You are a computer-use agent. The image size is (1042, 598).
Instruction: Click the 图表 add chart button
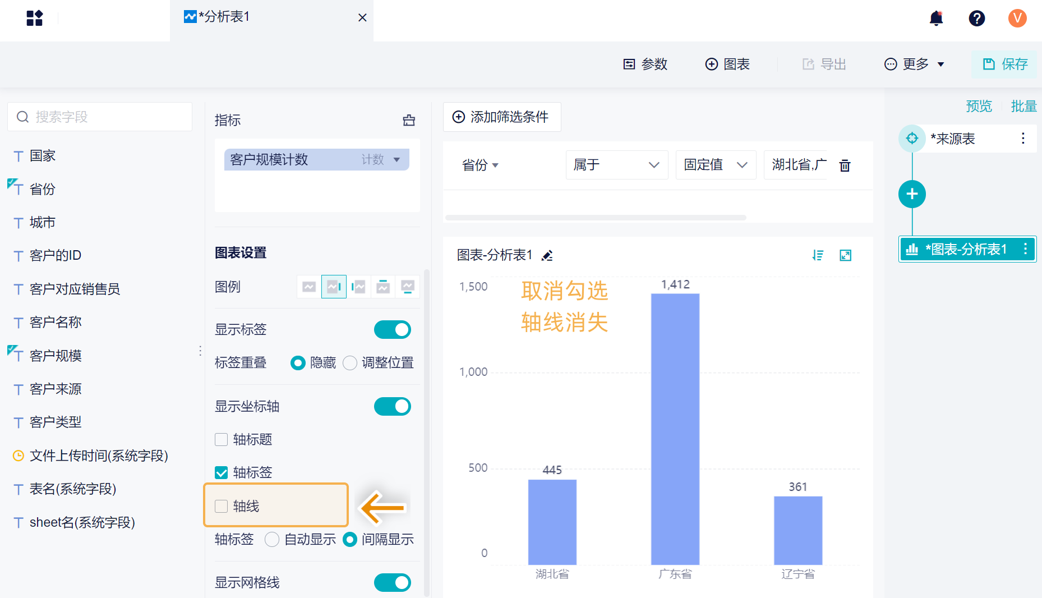pos(727,64)
